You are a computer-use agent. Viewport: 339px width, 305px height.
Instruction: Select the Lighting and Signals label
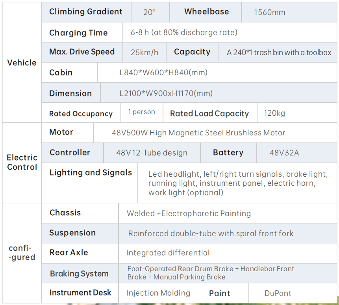point(91,172)
